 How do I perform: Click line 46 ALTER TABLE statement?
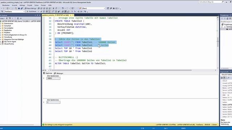point(80,64)
